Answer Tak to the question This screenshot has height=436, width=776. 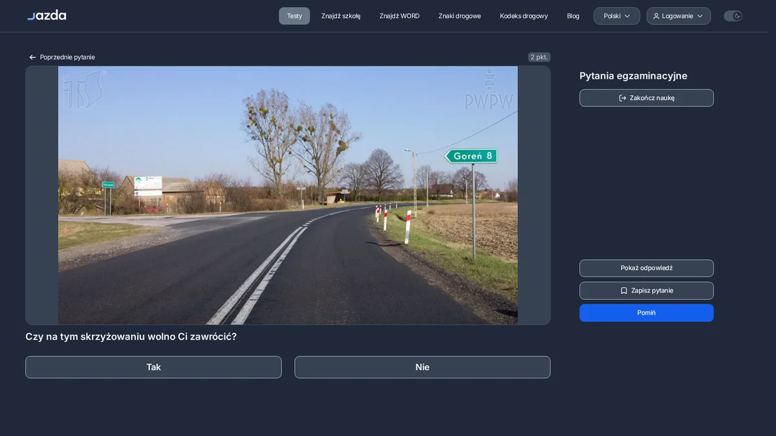click(153, 367)
